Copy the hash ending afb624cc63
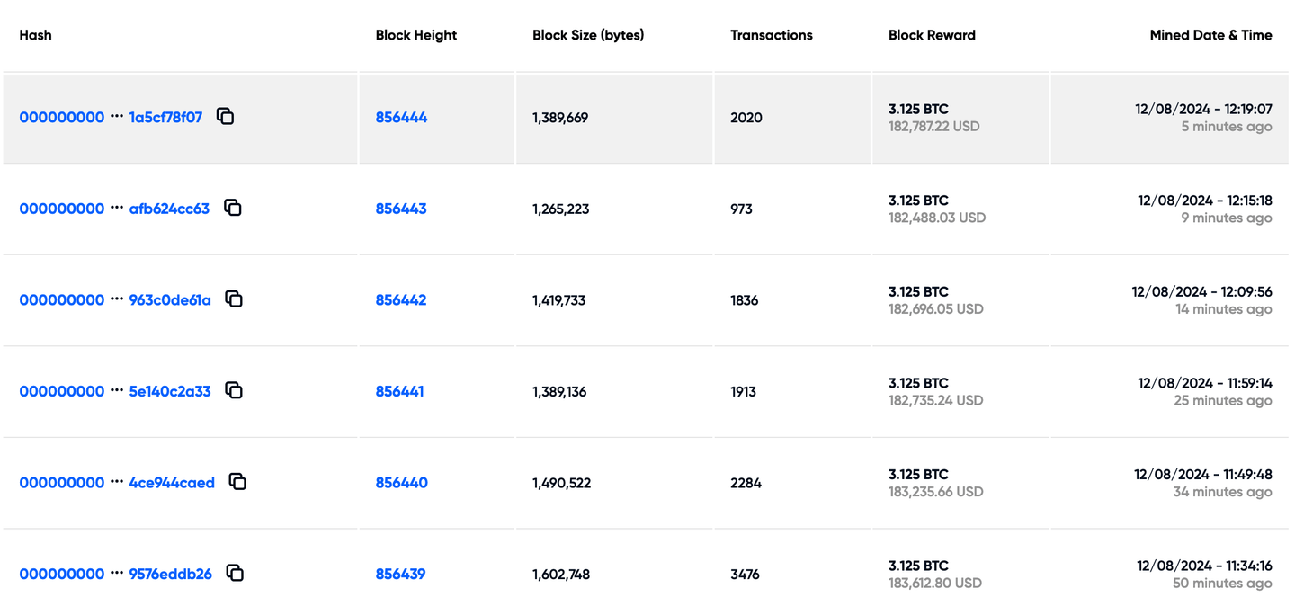The height and width of the screenshot is (606, 1295). point(233,208)
